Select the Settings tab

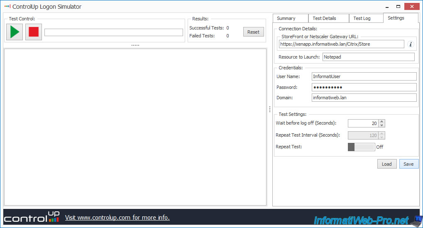click(x=401, y=18)
